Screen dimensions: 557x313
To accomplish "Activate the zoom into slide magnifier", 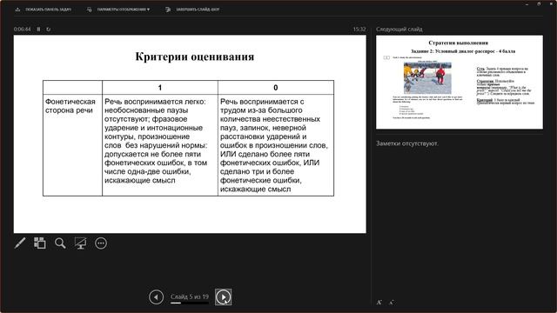I will pos(60,243).
